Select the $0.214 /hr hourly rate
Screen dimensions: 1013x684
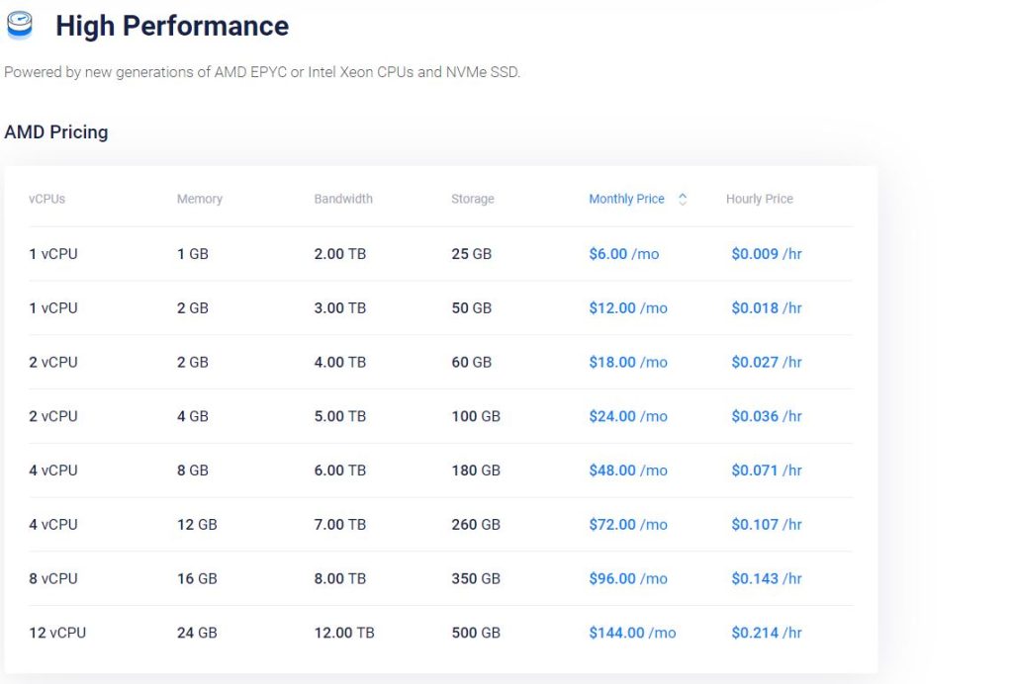point(767,633)
